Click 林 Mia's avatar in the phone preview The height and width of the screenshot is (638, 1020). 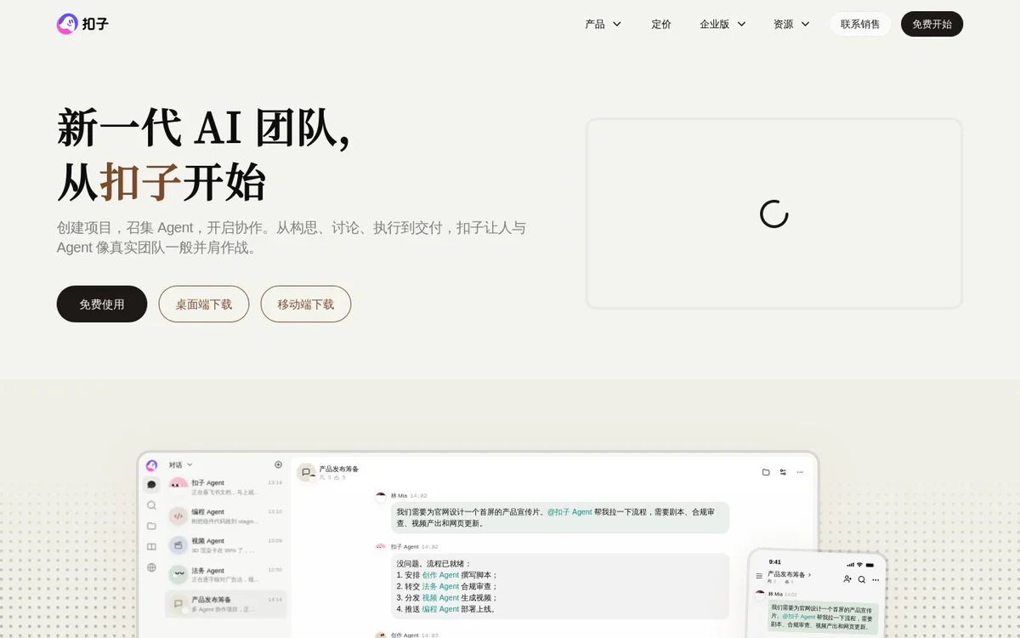pyautogui.click(x=760, y=594)
